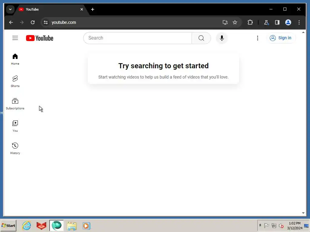The image size is (310, 232).
Task: Focus the YouTube Search field
Action: pos(138,38)
